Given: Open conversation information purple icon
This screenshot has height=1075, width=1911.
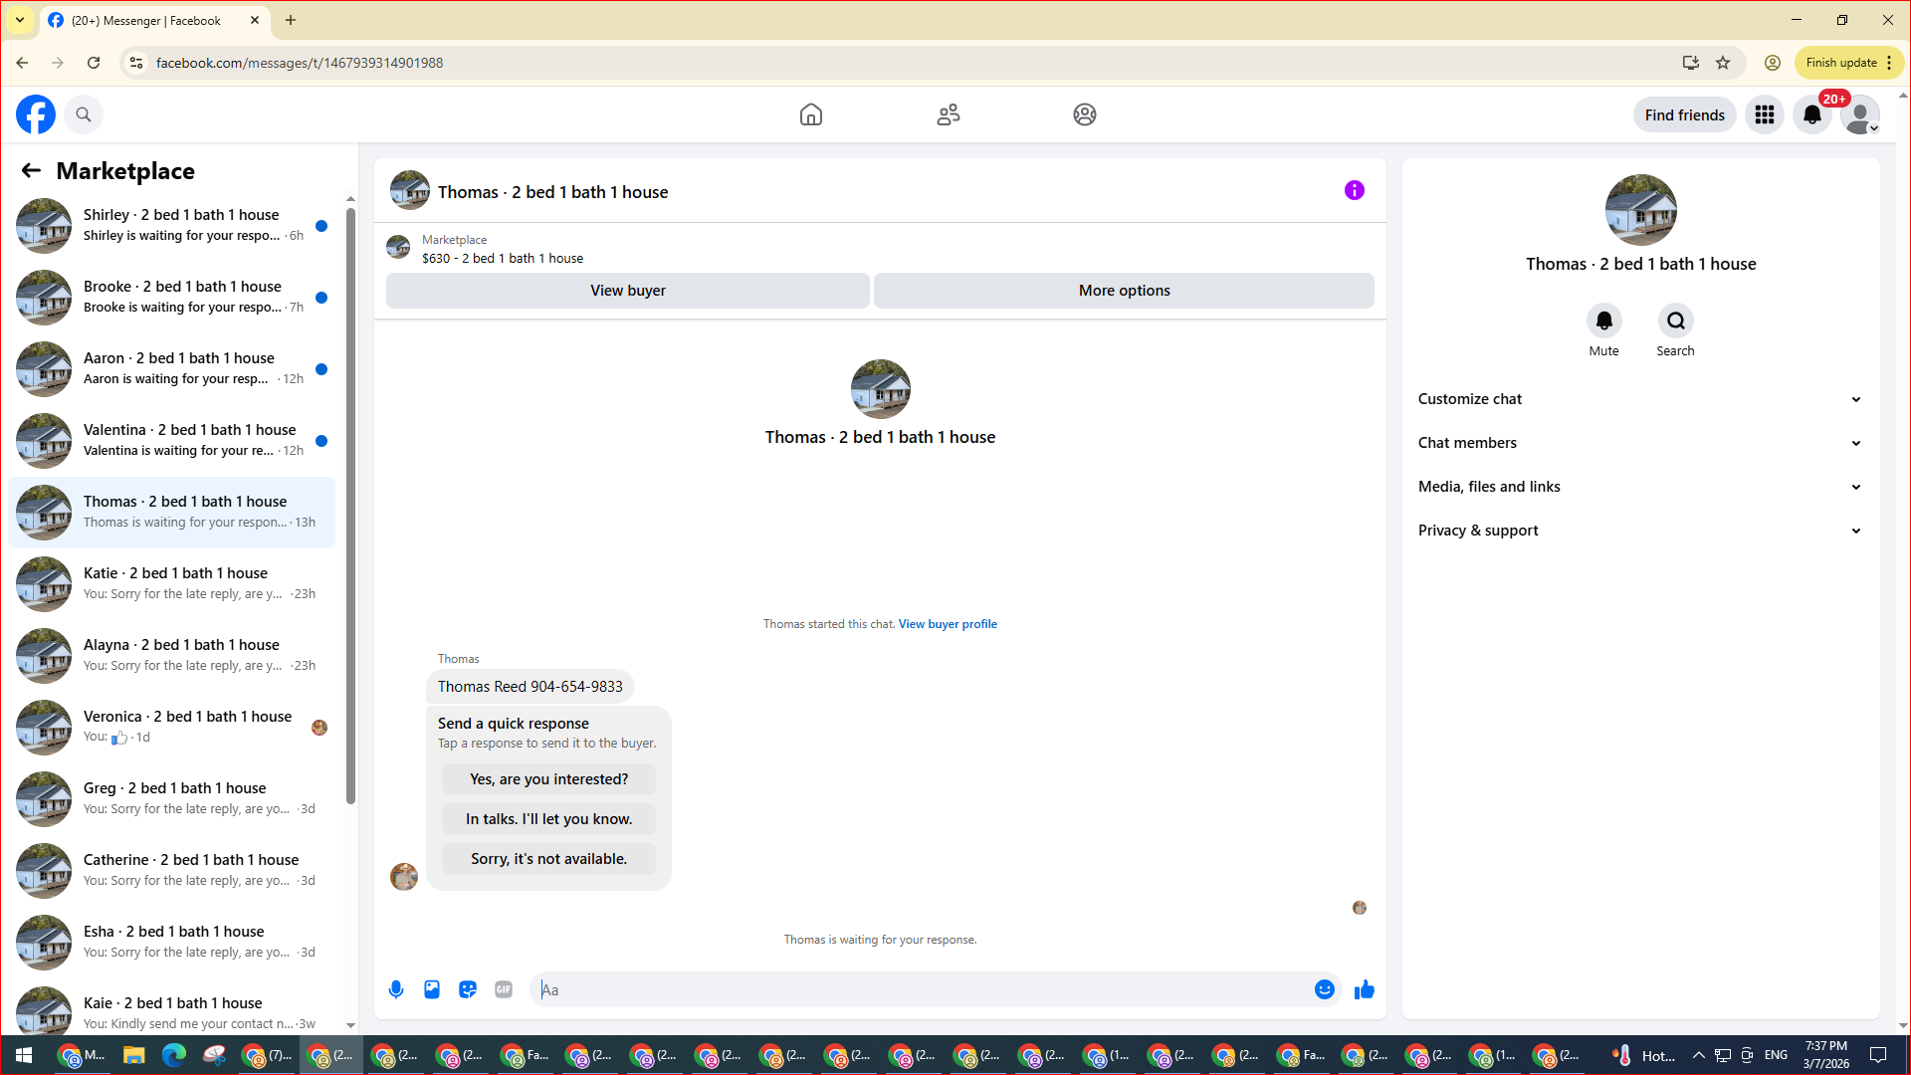Looking at the screenshot, I should tap(1355, 190).
